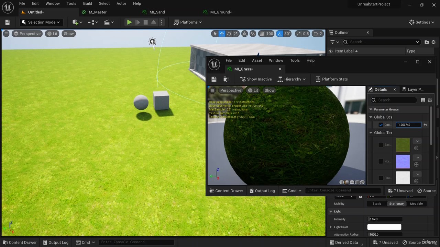440x247 pixels.
Task: Open the Settings dropdown in the main toolbar
Action: coord(422,22)
